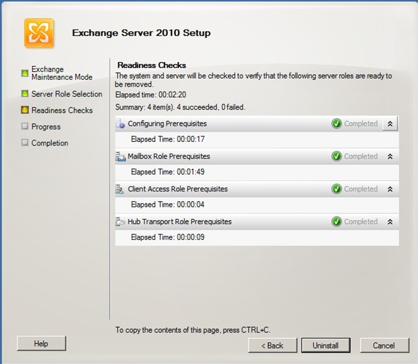Click green checkmark beside Configuring Prerequisites
418x364 pixels.
[x=337, y=124]
